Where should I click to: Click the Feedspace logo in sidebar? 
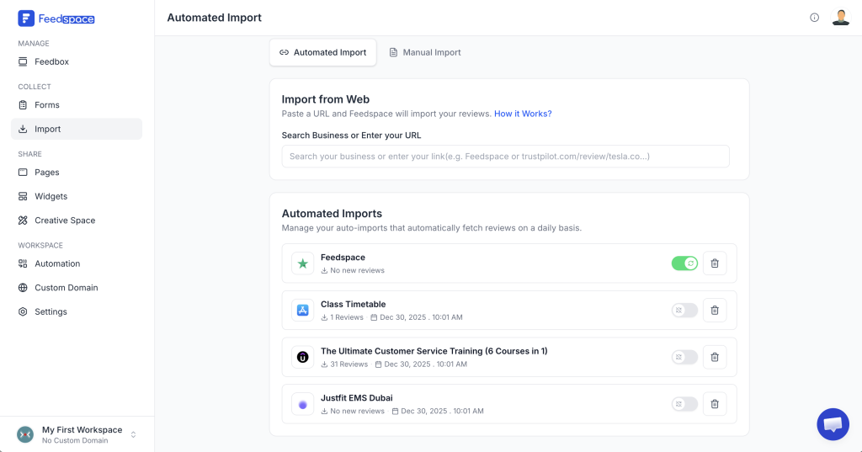[x=56, y=18]
